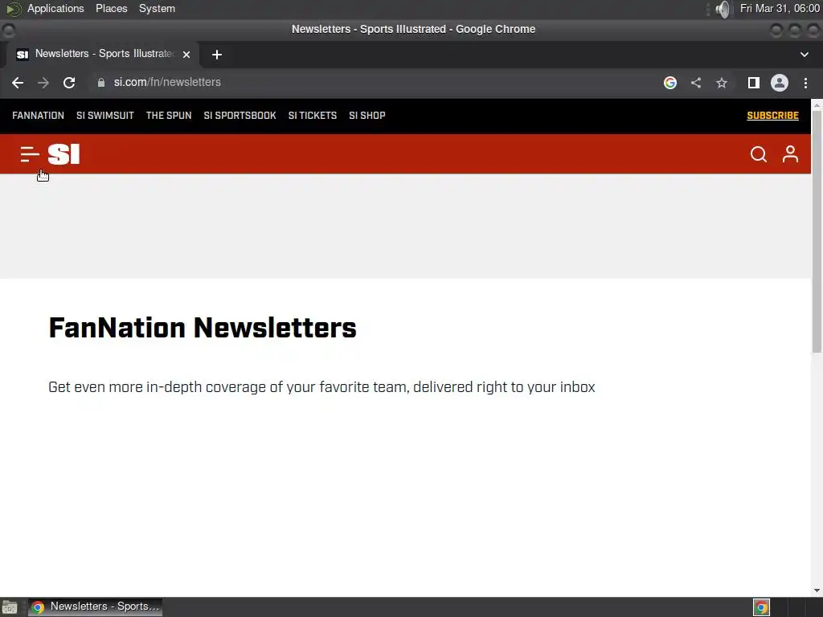Image resolution: width=823 pixels, height=617 pixels.
Task: Click the browser forward arrow
Action: pos(43,83)
